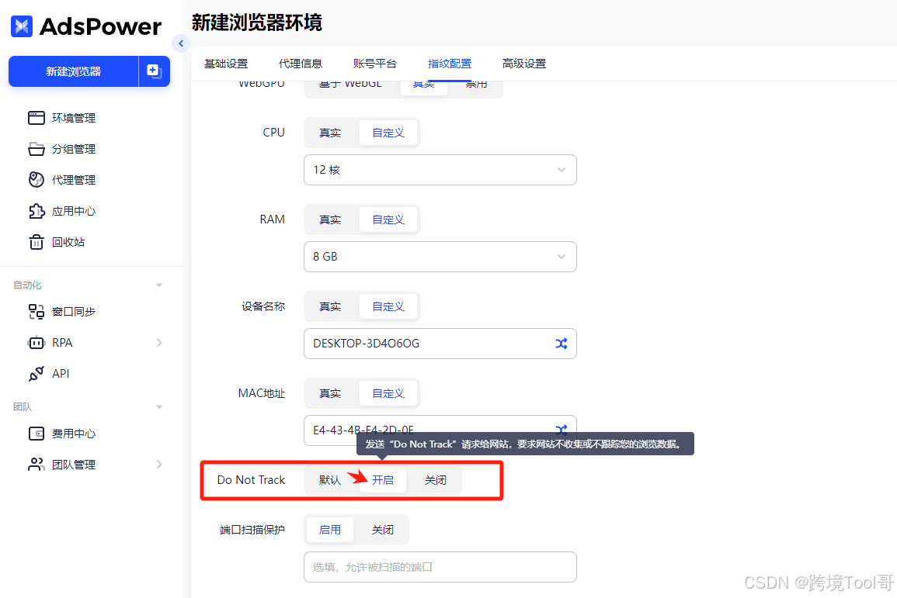Open 分组管理 in the sidebar
The width and height of the screenshot is (897, 598).
[x=74, y=149]
